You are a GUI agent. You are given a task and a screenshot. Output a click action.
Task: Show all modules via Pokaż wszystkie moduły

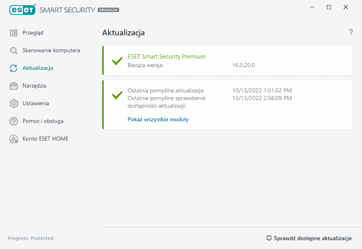click(158, 119)
